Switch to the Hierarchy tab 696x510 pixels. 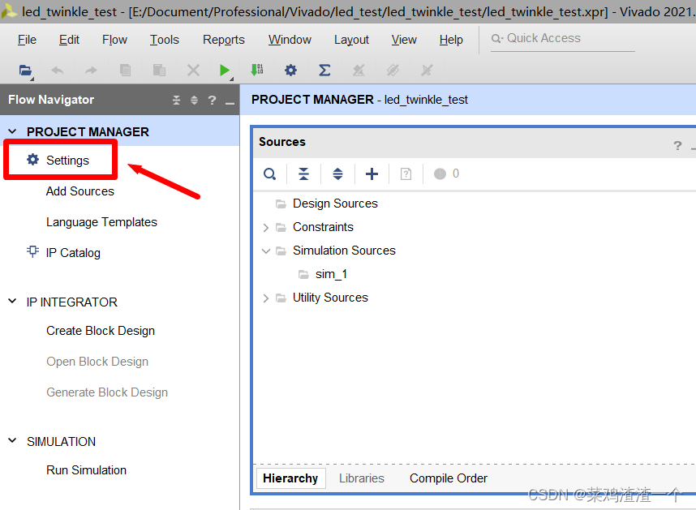tap(290, 478)
